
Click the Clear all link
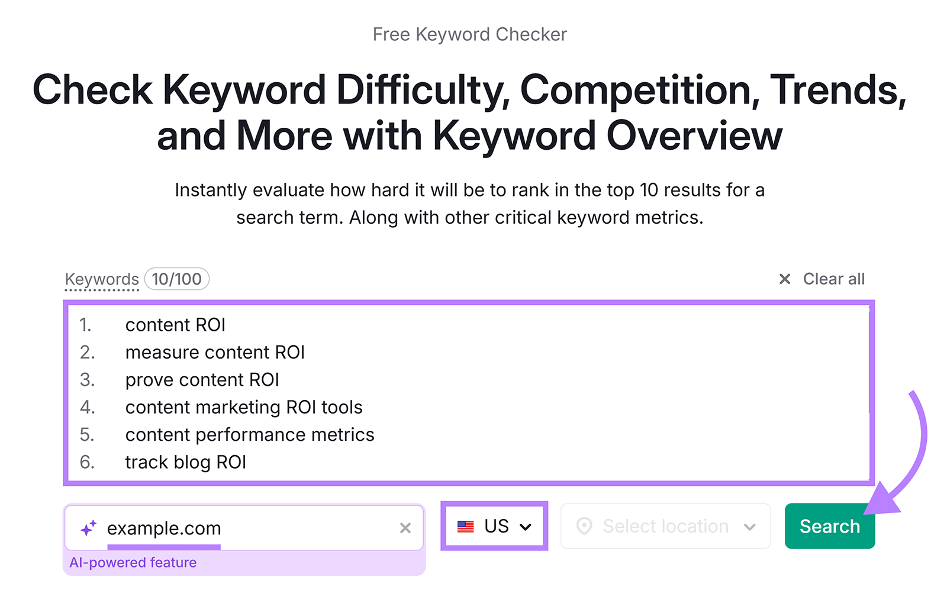[x=833, y=278]
